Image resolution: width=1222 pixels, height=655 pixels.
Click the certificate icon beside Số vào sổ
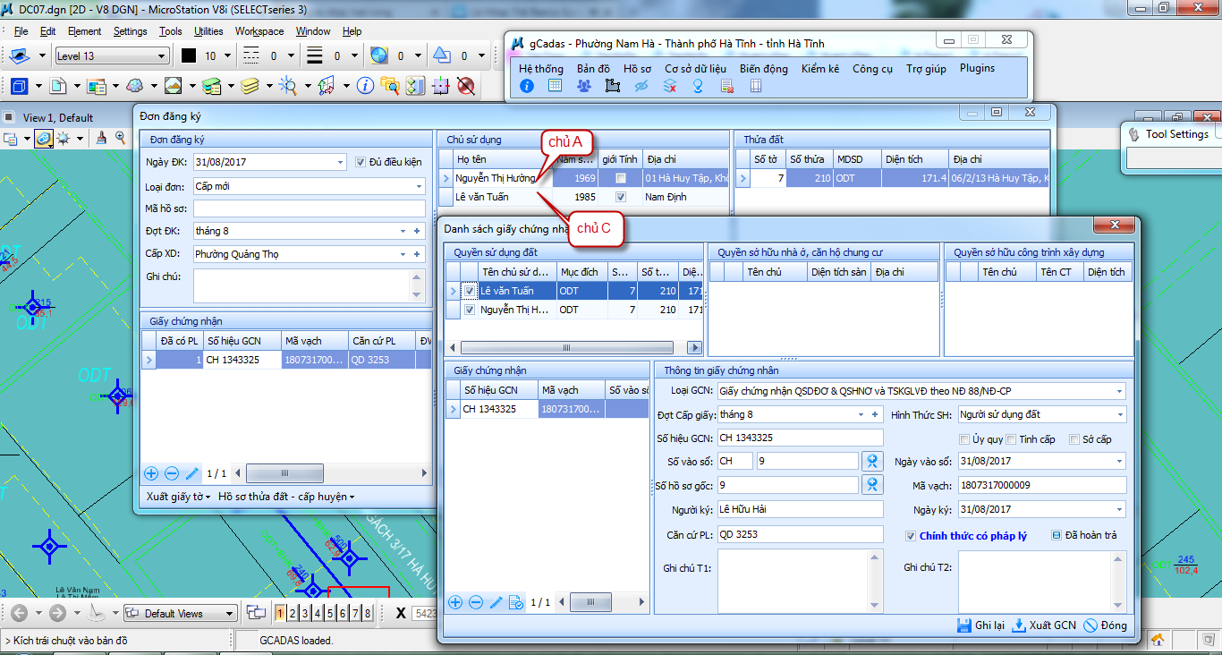(872, 461)
